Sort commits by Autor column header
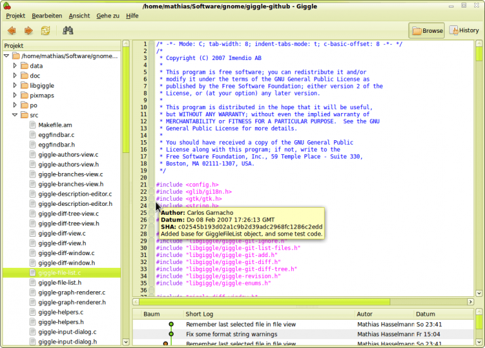The width and height of the screenshot is (485, 348). pos(364,314)
